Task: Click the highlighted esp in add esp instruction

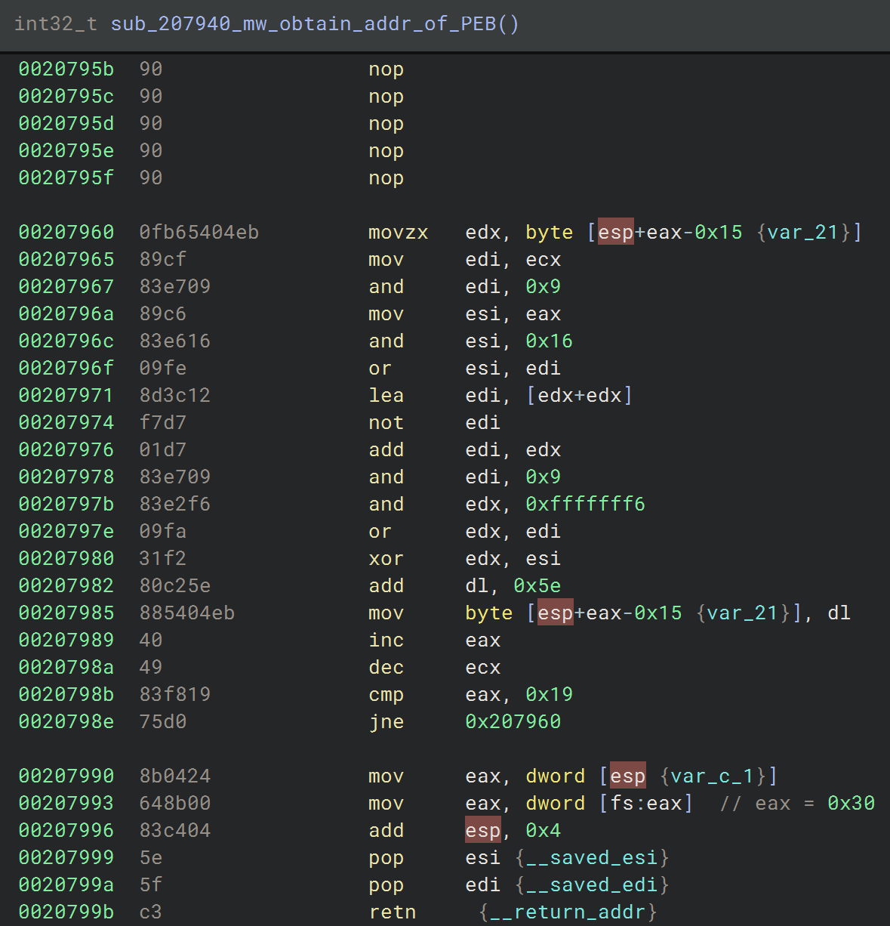Action: point(483,830)
